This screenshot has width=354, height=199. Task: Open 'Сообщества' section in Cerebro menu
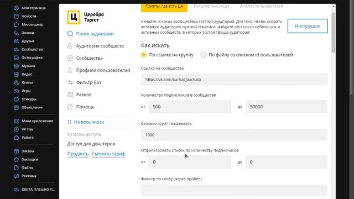(x=90, y=58)
